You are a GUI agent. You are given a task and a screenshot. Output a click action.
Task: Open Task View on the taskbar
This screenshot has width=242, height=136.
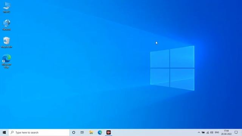(x=82, y=133)
